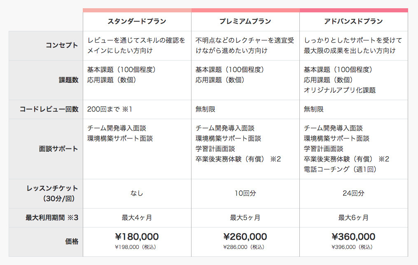Click the スタンダードプラン column header

(137, 21)
